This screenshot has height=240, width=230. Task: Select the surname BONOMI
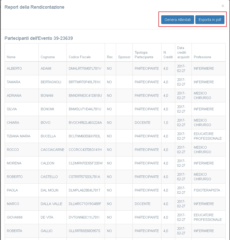[47, 109]
